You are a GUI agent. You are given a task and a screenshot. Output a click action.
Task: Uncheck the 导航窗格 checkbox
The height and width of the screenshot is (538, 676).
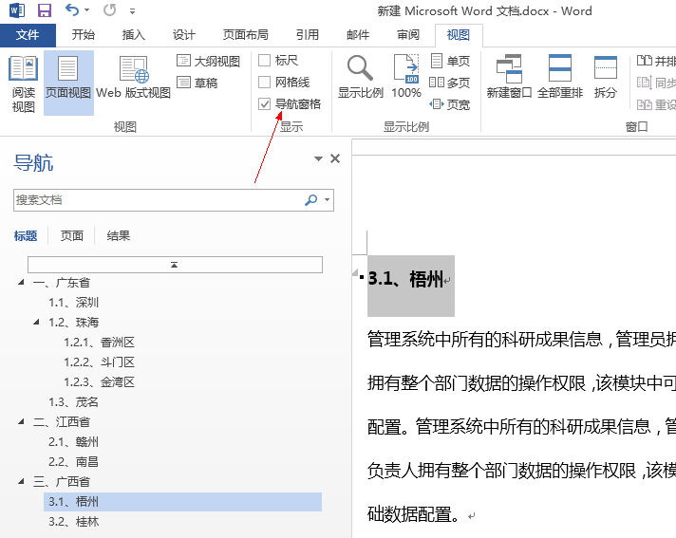(x=264, y=103)
